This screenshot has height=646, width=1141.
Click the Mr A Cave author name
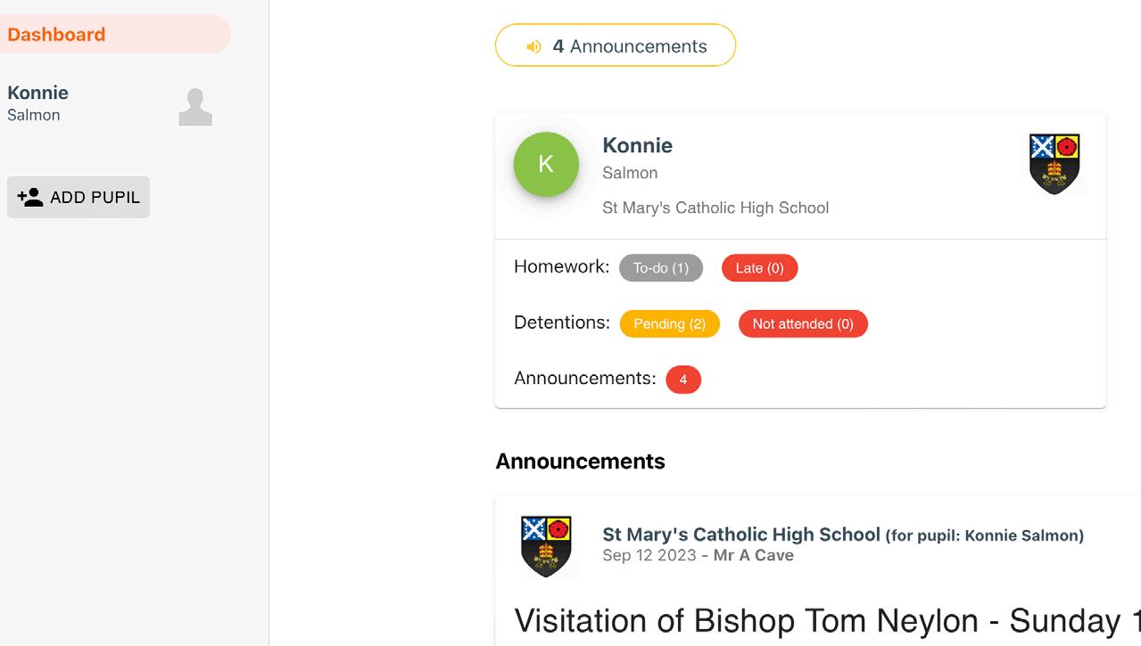pos(754,555)
